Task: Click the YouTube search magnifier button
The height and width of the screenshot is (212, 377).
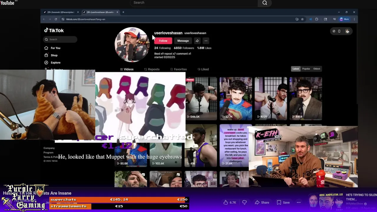Action: pyautogui.click(x=264, y=3)
